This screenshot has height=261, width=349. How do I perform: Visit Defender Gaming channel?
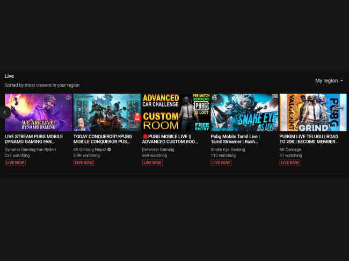(158, 150)
